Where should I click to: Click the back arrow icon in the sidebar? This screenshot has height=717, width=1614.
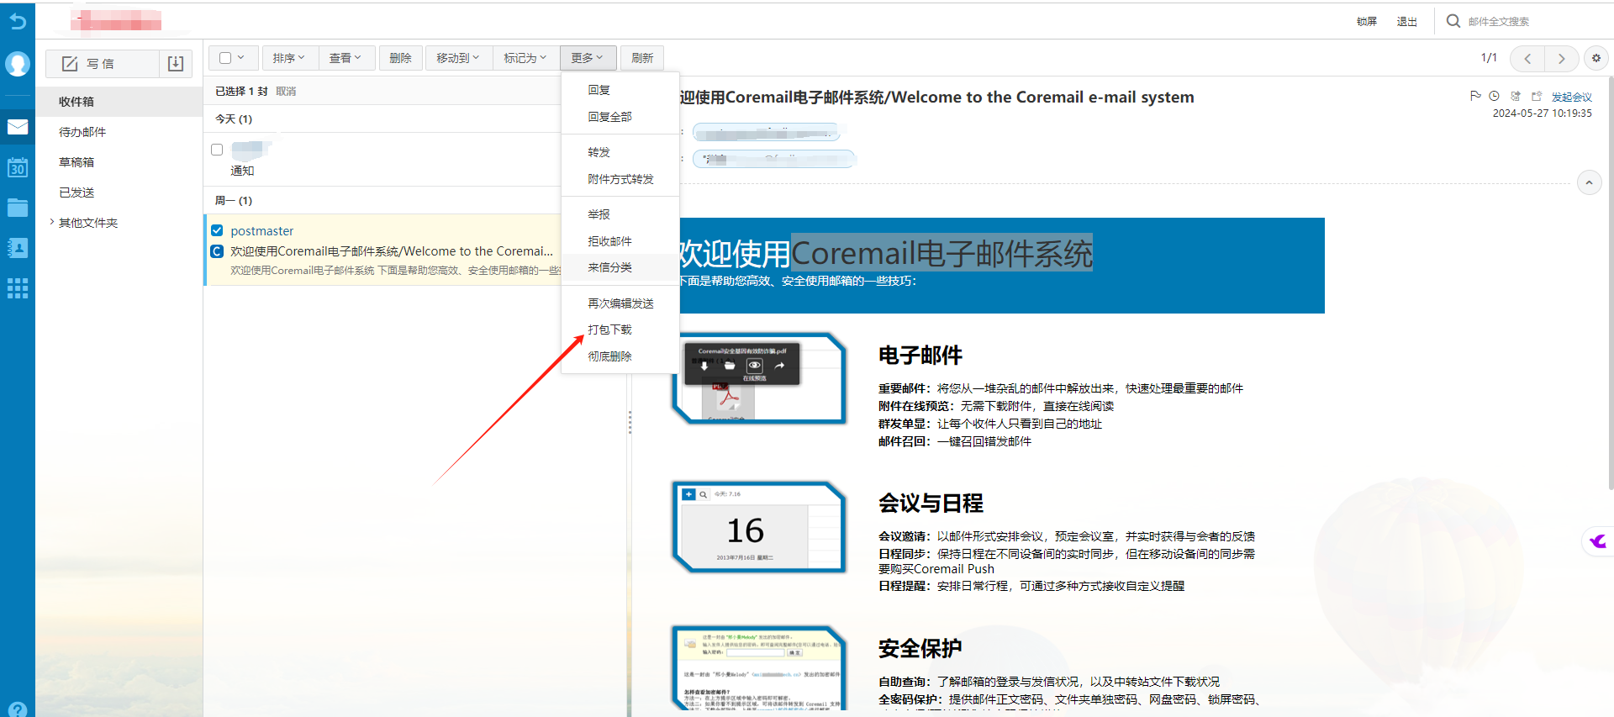[x=18, y=21]
